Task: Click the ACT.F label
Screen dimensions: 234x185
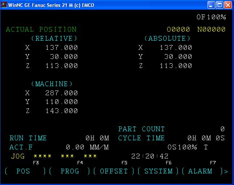Action: [x=21, y=147]
